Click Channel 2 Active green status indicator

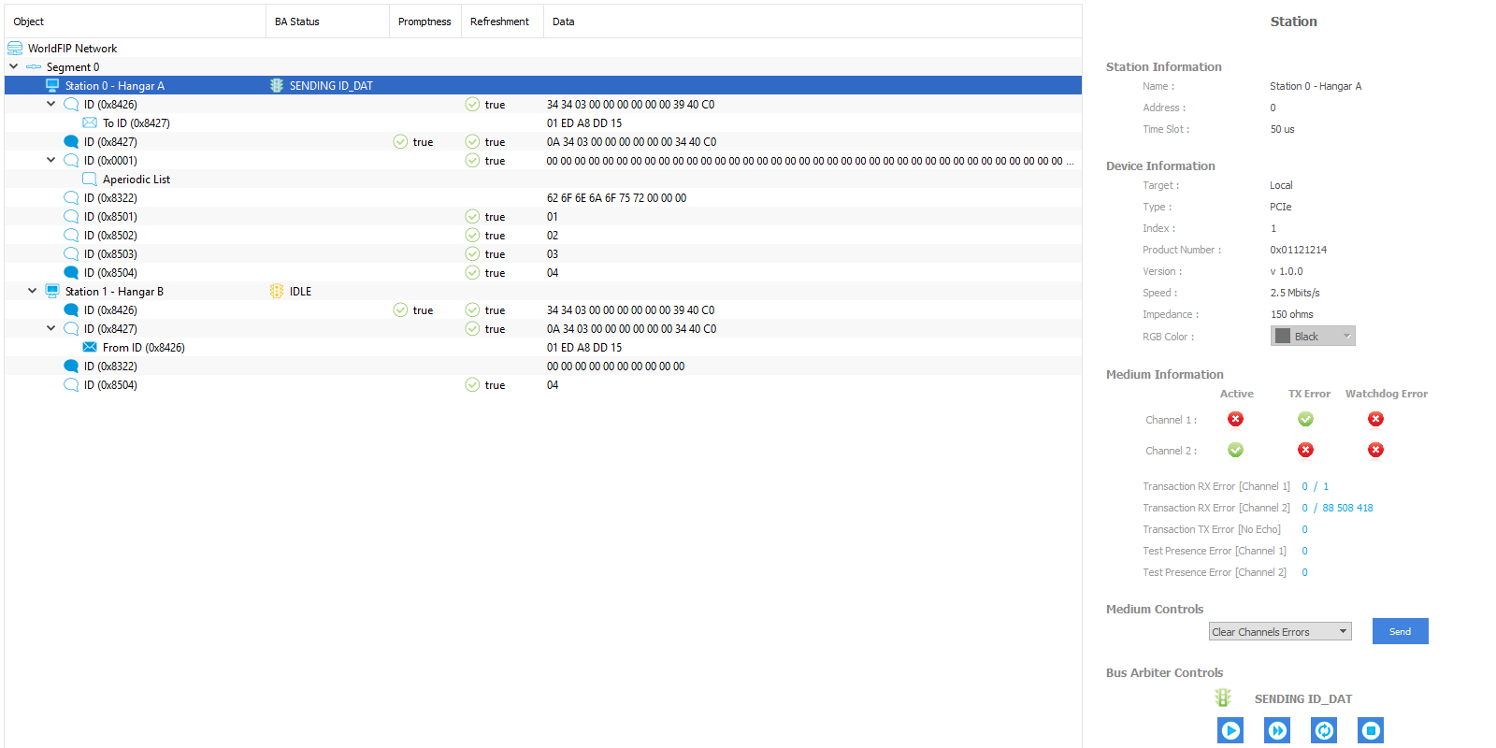pos(1235,450)
